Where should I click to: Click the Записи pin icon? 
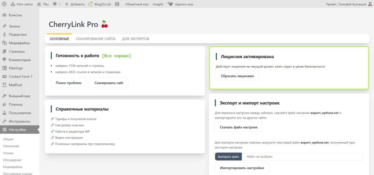[4, 26]
